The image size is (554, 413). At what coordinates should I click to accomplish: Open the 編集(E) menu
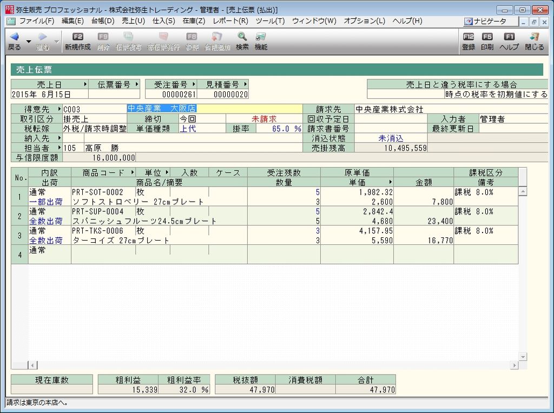pyautogui.click(x=73, y=21)
